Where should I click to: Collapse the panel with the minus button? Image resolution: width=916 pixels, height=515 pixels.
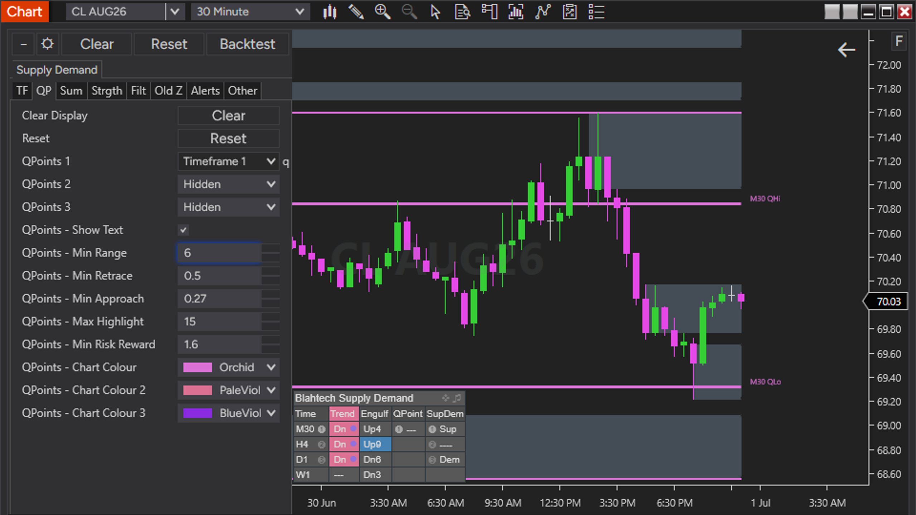[24, 44]
